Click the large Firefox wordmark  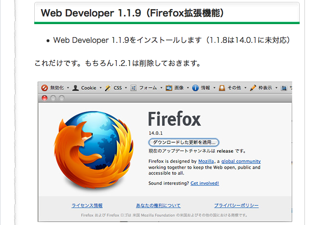click(x=175, y=119)
